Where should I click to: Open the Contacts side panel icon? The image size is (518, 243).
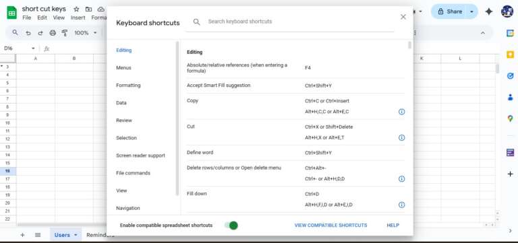tap(510, 97)
